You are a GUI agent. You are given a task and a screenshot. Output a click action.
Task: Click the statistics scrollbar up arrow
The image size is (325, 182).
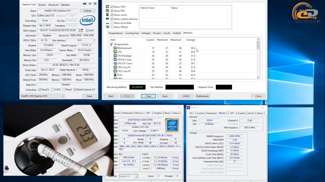258,39
